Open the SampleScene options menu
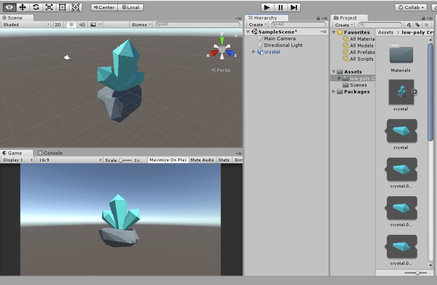This screenshot has width=437, height=285. (323, 32)
